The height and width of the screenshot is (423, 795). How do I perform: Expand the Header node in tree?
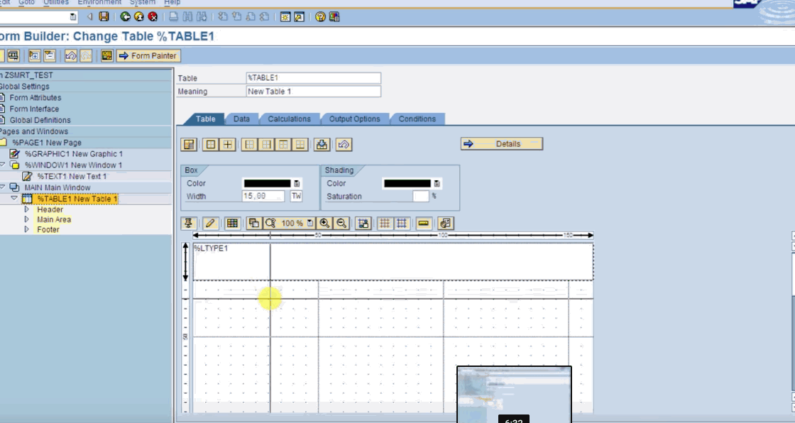click(x=27, y=209)
